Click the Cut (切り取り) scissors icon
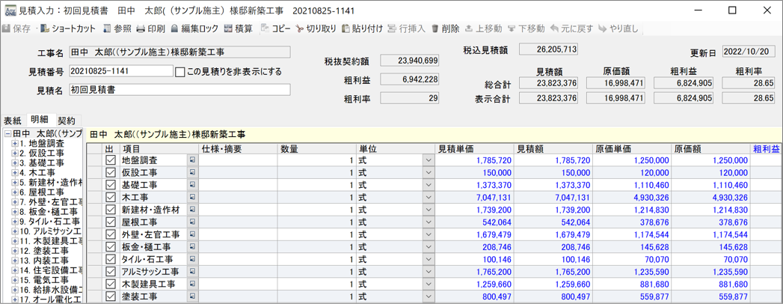 click(x=300, y=29)
